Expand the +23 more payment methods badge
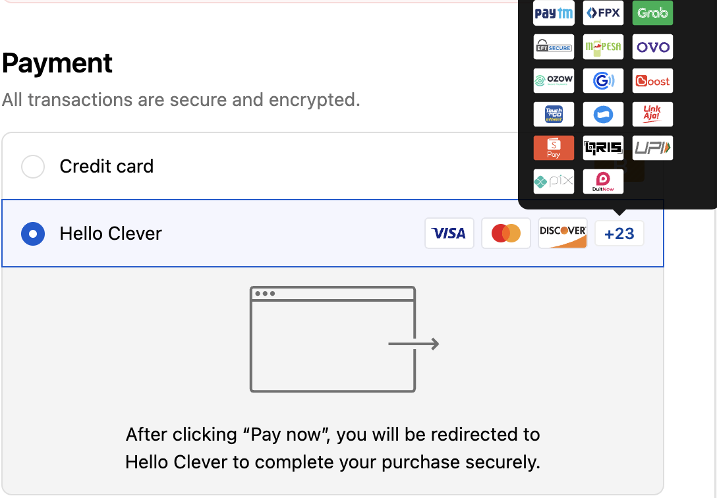Image resolution: width=717 pixels, height=498 pixels. [619, 233]
